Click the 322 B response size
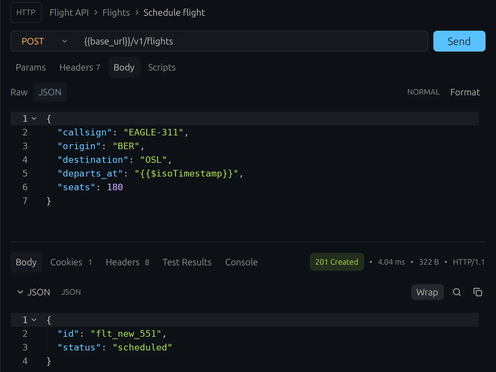Image resolution: width=496 pixels, height=372 pixels. [x=429, y=262]
